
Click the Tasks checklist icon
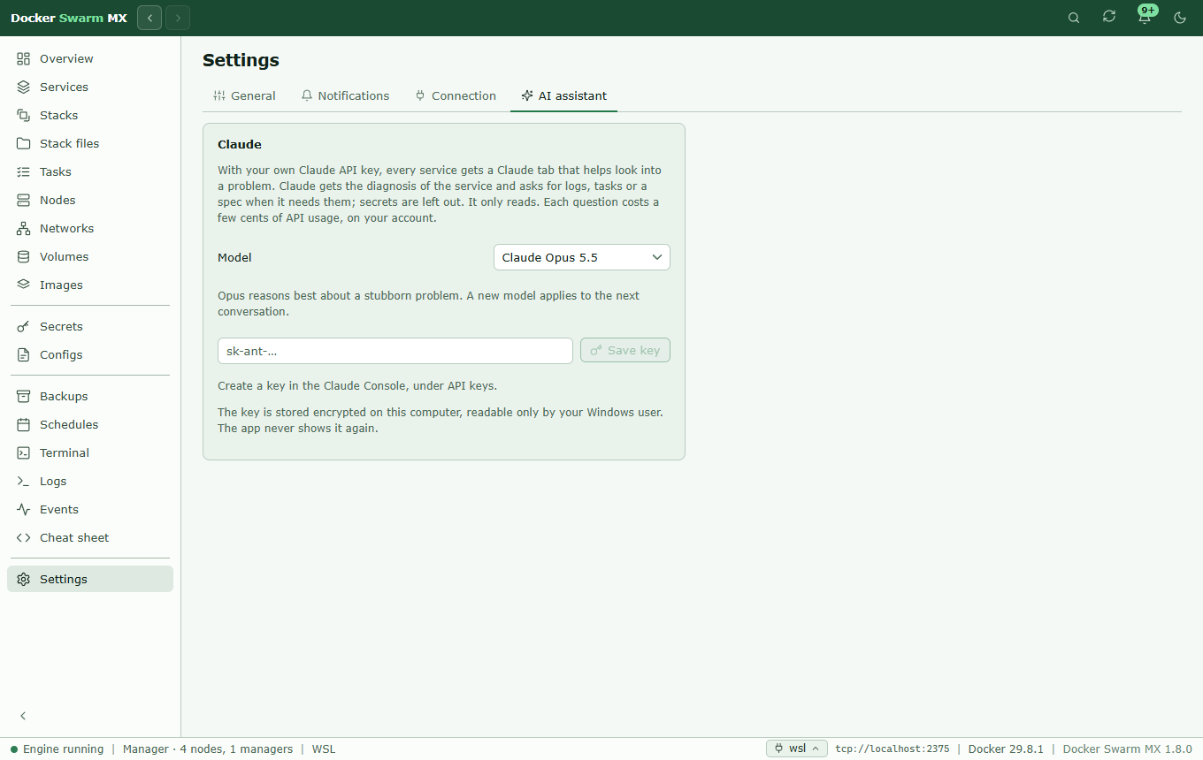[24, 172]
